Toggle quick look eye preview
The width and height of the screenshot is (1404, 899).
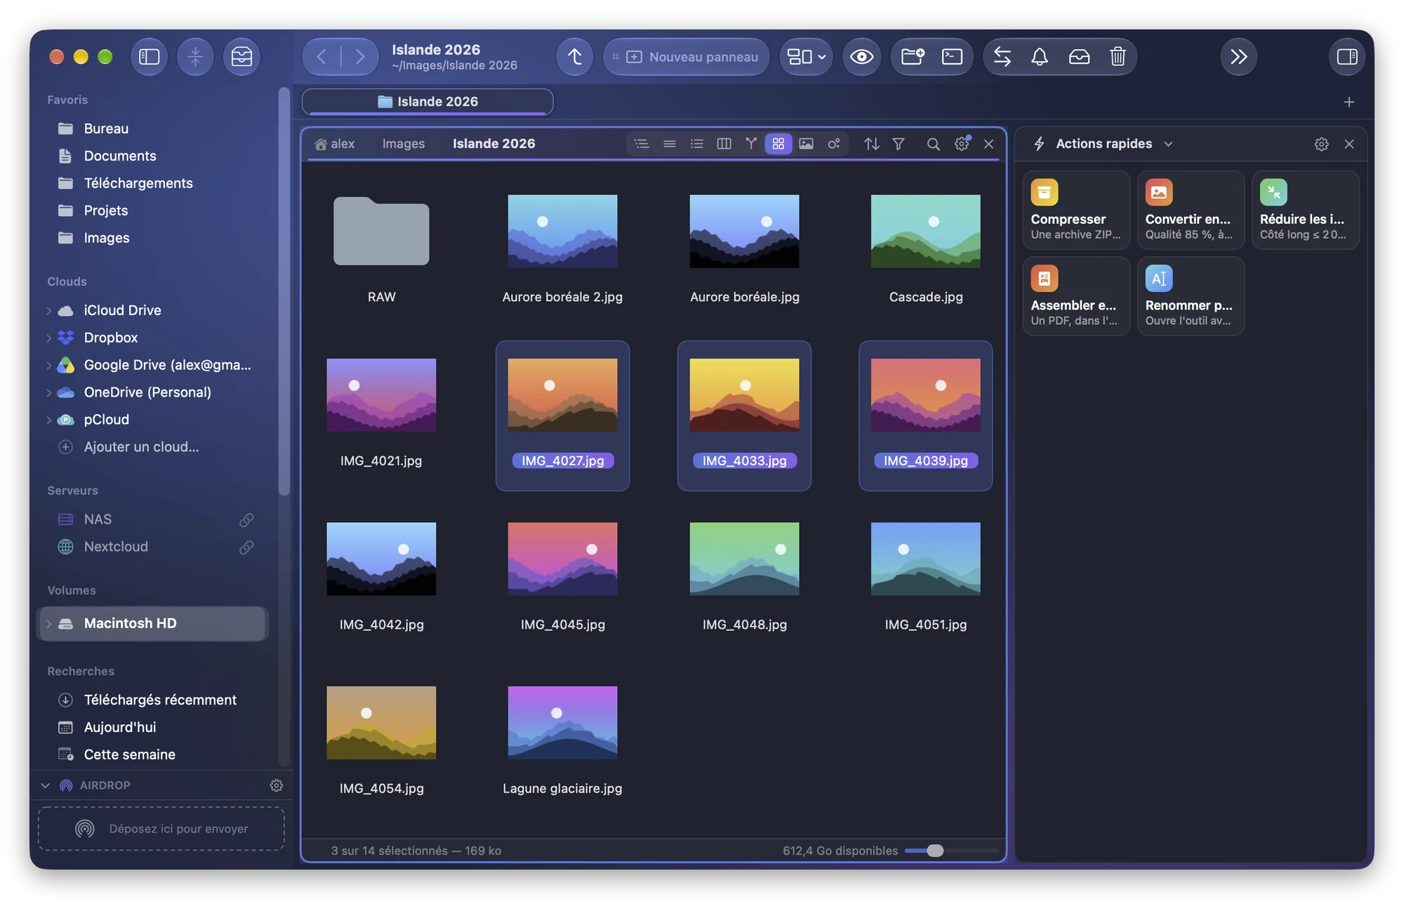[x=861, y=57]
